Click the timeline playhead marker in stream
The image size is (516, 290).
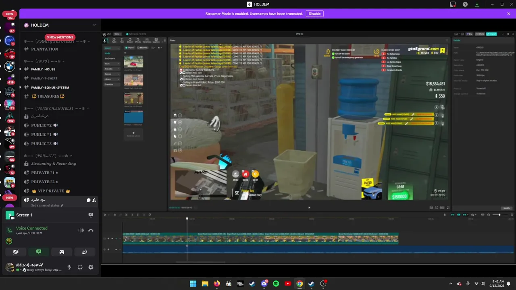pyautogui.click(x=187, y=219)
